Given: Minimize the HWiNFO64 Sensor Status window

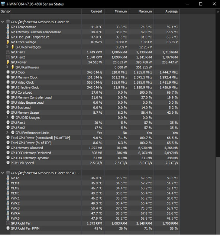Looking at the screenshot, I should (x=187, y=4).
